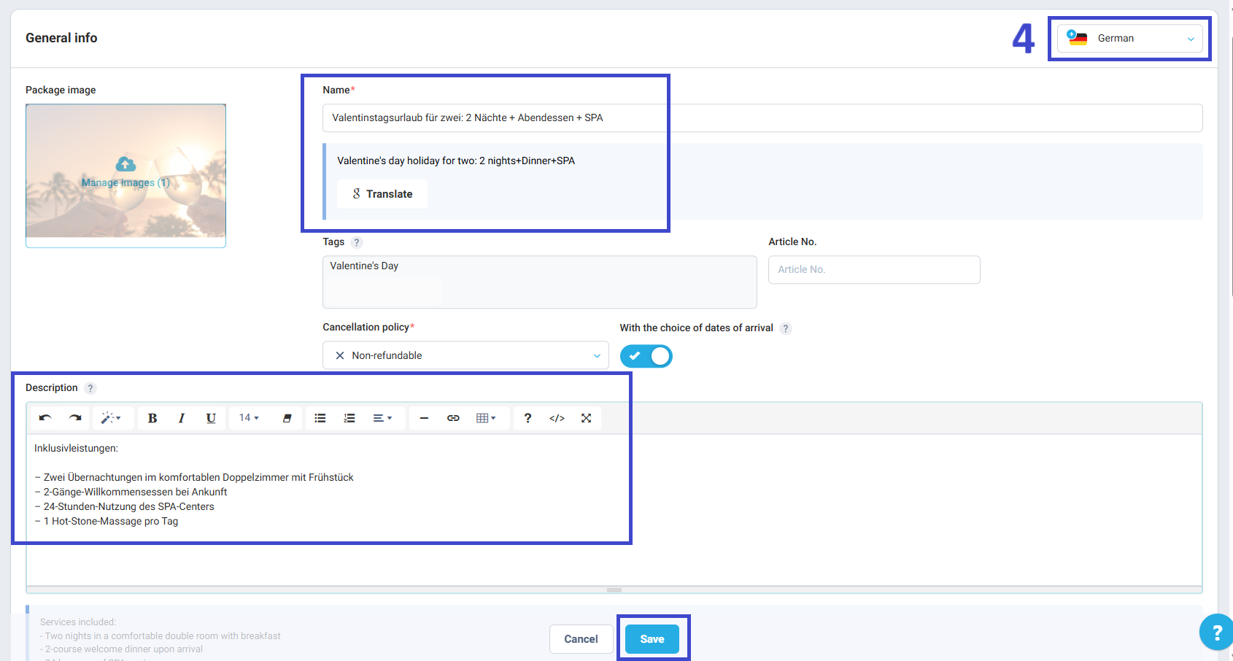Open the round help chat button
Viewport: 1233px width, 661px height.
click(x=1216, y=633)
